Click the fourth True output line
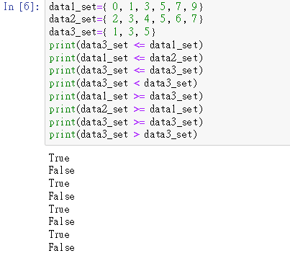This screenshot has width=290, height=261. 59,234
